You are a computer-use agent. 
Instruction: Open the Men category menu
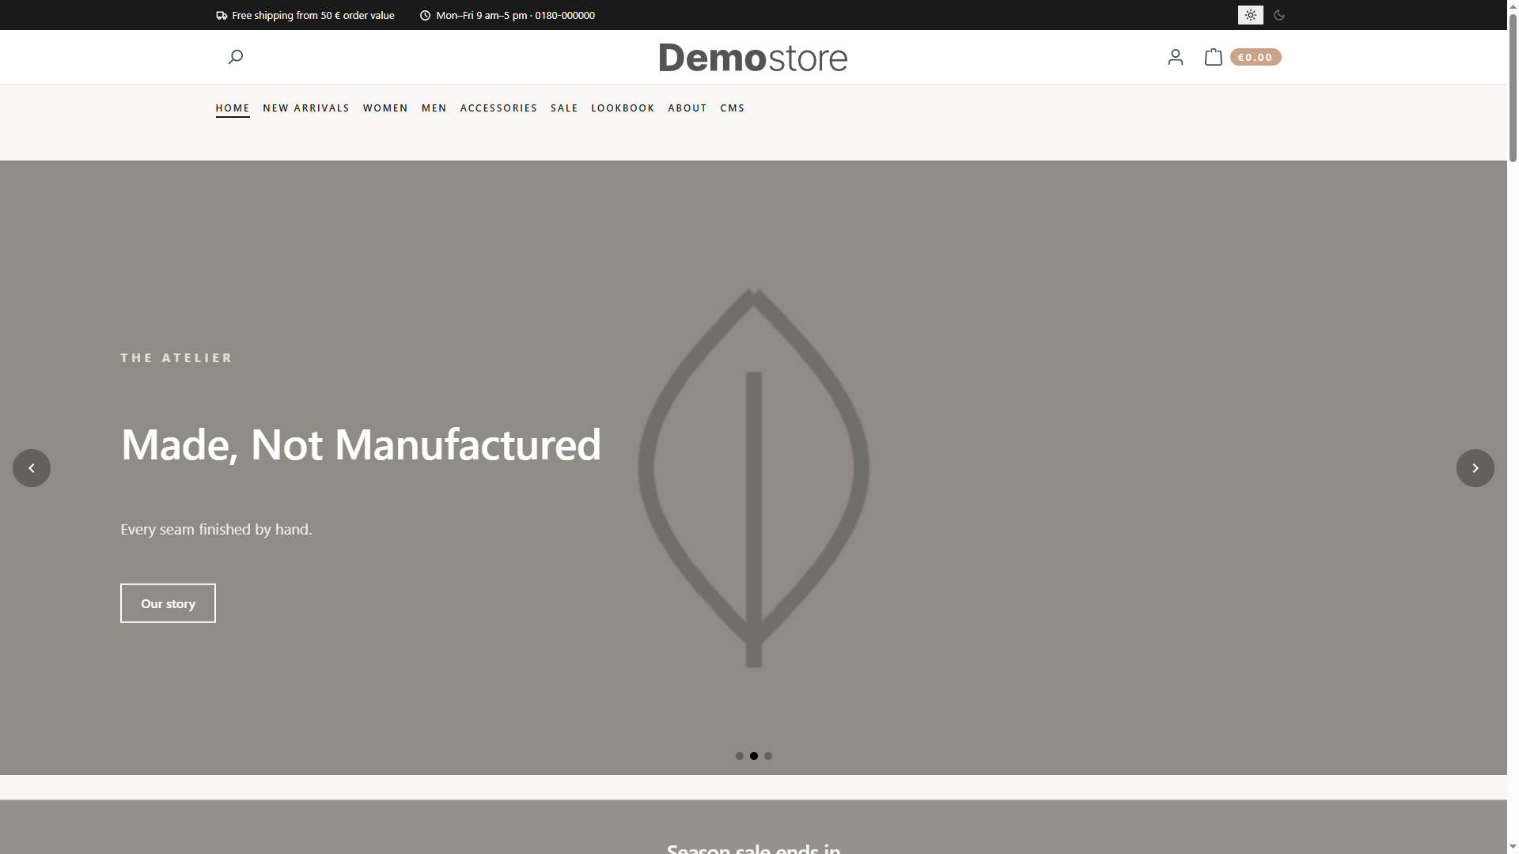pyautogui.click(x=434, y=108)
